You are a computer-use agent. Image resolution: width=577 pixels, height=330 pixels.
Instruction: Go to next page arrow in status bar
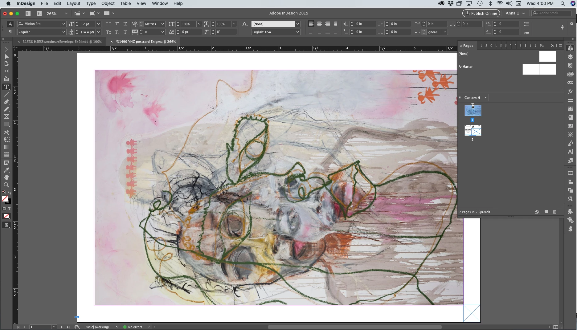click(62, 327)
